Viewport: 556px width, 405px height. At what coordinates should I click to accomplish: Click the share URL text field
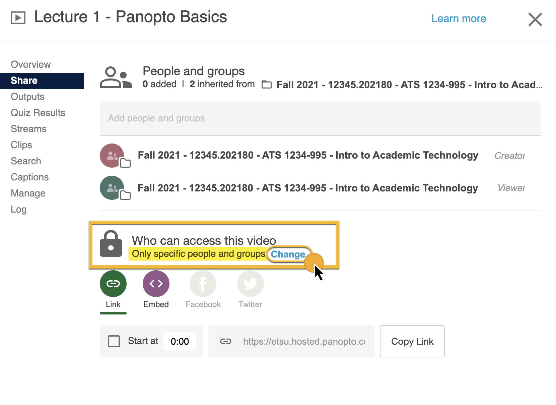[303, 341]
